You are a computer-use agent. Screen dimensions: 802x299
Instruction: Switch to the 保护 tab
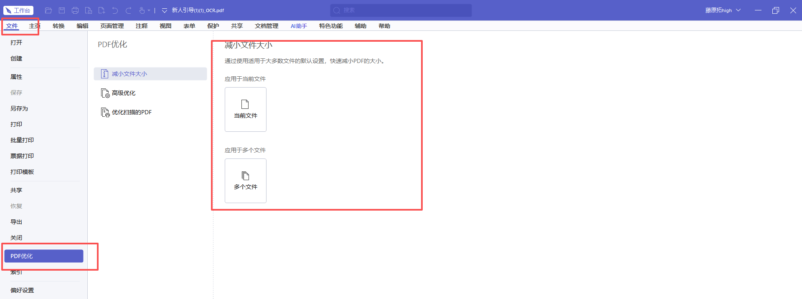pos(213,26)
